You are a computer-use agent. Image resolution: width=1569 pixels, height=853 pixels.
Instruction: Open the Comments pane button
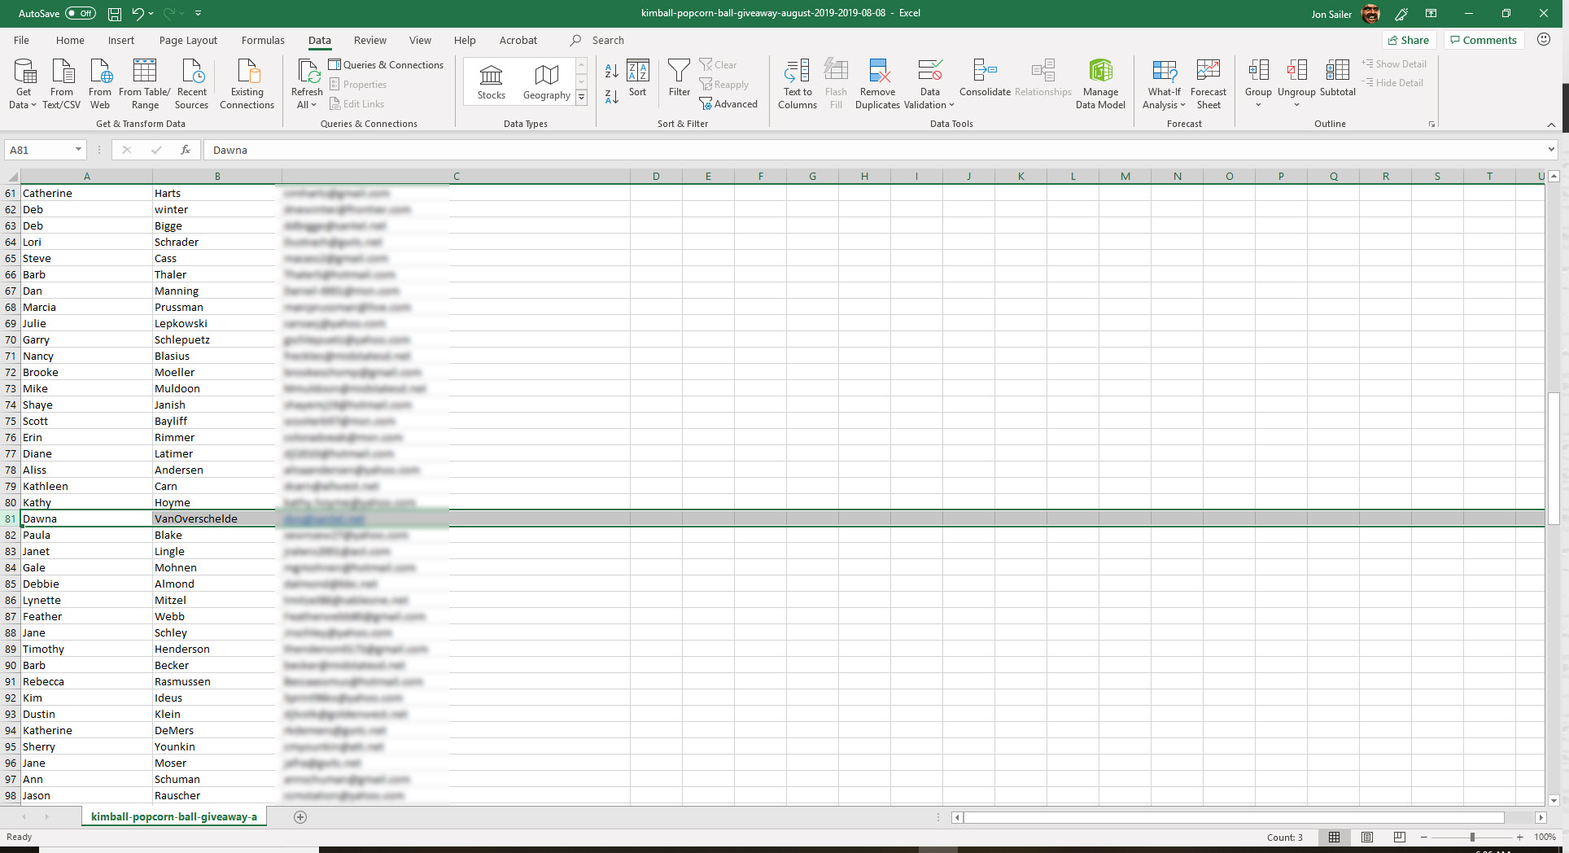pyautogui.click(x=1482, y=40)
